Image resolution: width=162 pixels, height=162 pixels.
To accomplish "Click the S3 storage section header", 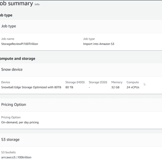I will point(10,140).
